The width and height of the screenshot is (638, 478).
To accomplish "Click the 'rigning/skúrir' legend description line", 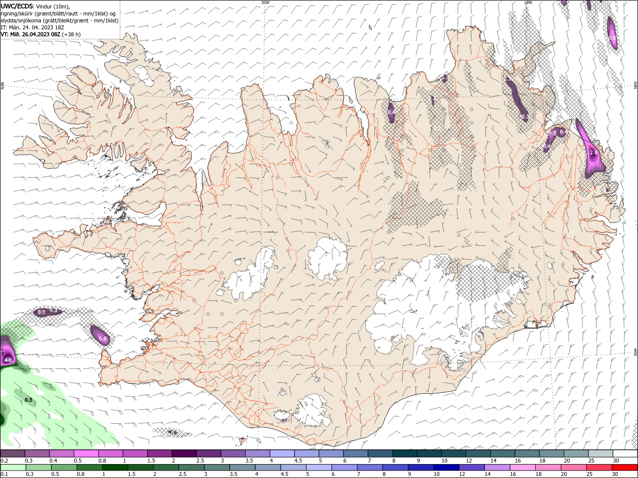I will point(58,13).
